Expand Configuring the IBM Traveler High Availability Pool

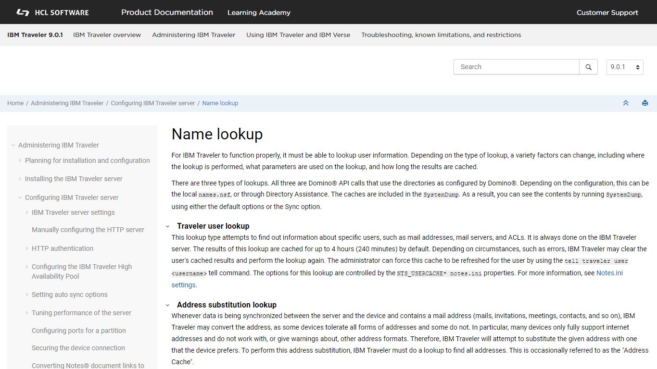[x=27, y=267]
